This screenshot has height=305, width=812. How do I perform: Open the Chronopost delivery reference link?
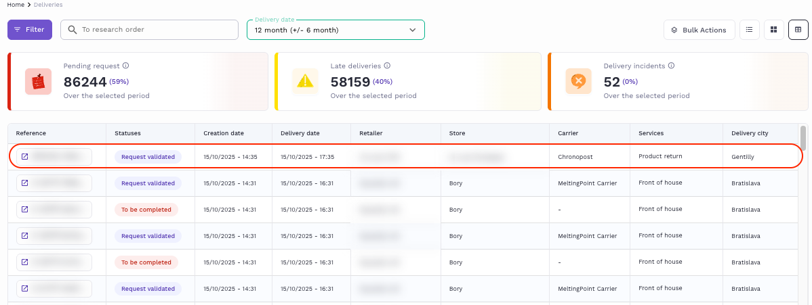pyautogui.click(x=25, y=157)
